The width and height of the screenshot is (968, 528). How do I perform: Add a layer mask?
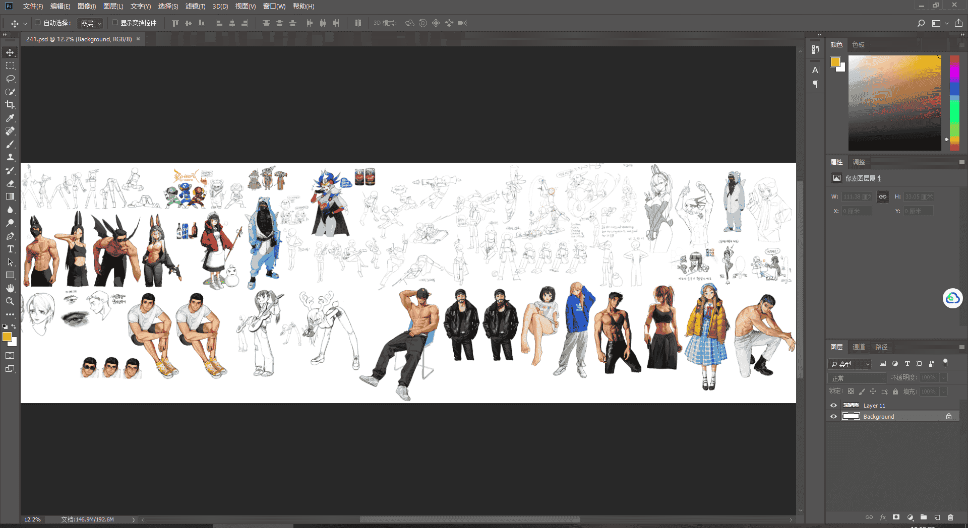click(x=896, y=517)
